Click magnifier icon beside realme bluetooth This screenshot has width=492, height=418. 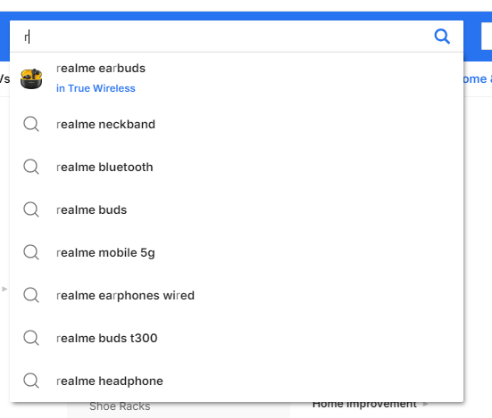(31, 167)
